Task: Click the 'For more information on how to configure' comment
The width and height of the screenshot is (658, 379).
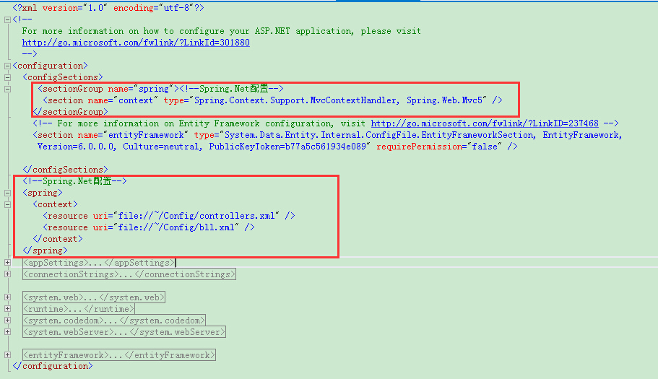Action: [x=222, y=31]
